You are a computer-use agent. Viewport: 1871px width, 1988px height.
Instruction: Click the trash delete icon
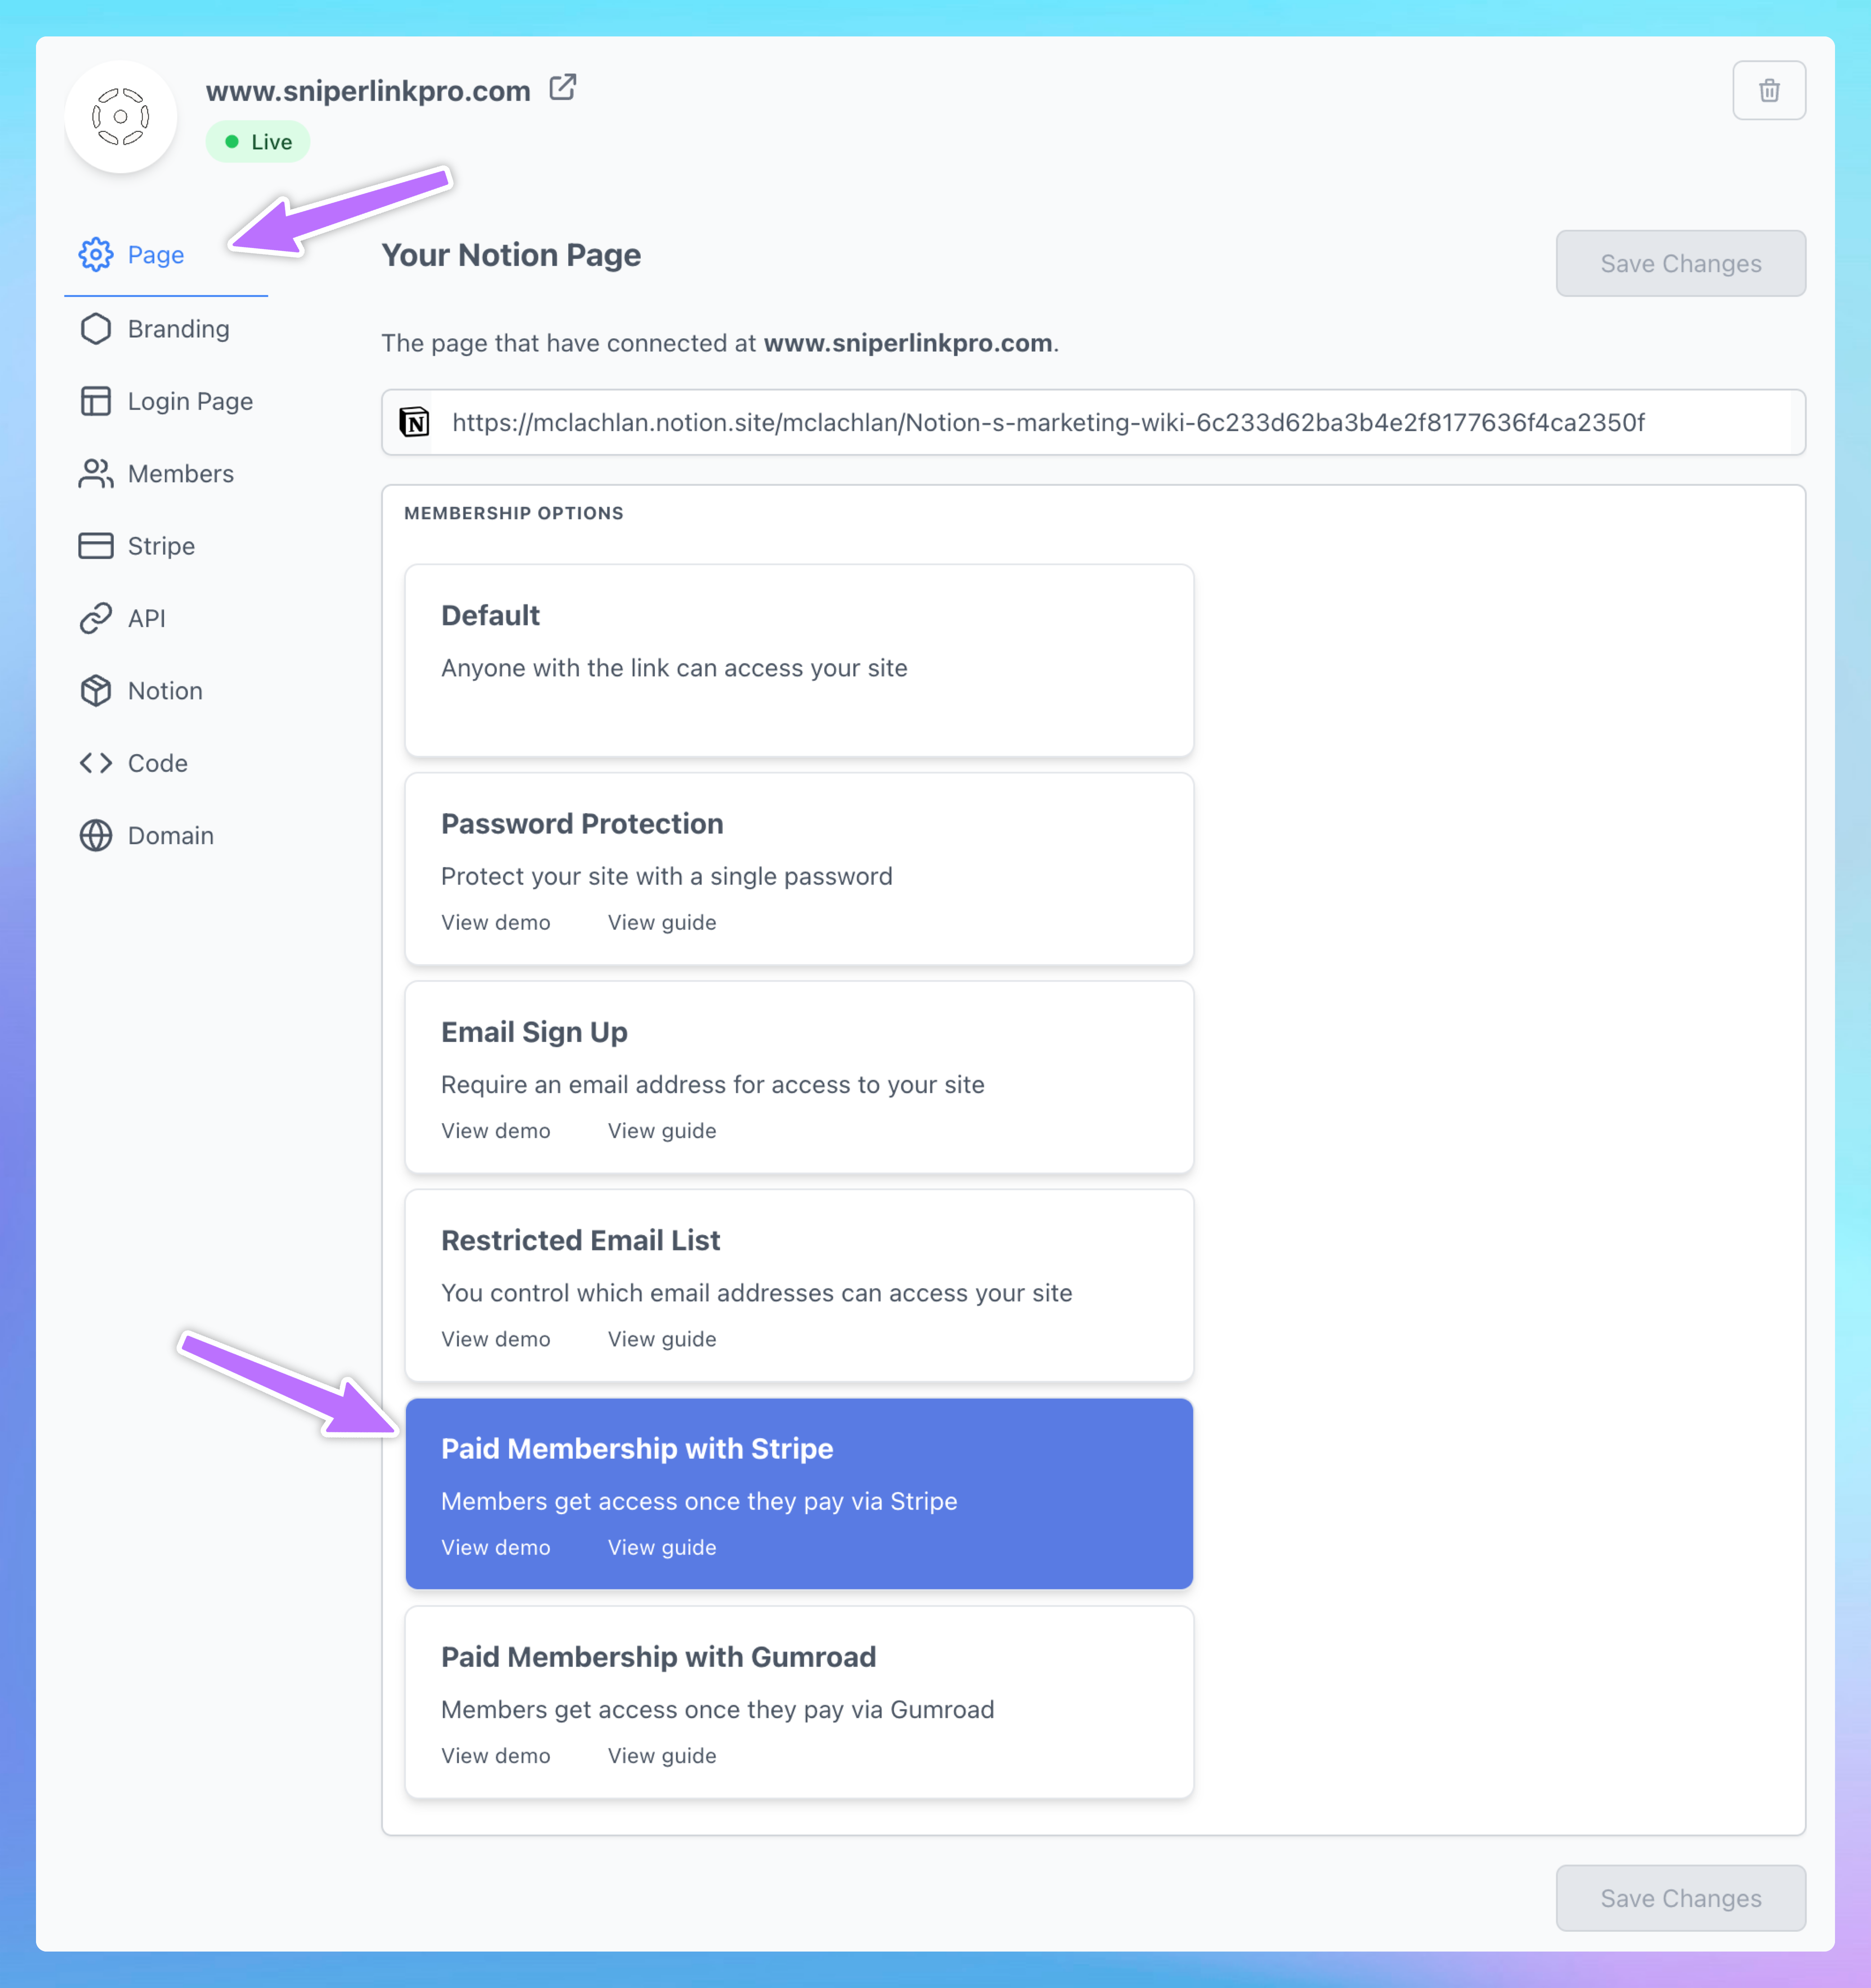pos(1768,91)
